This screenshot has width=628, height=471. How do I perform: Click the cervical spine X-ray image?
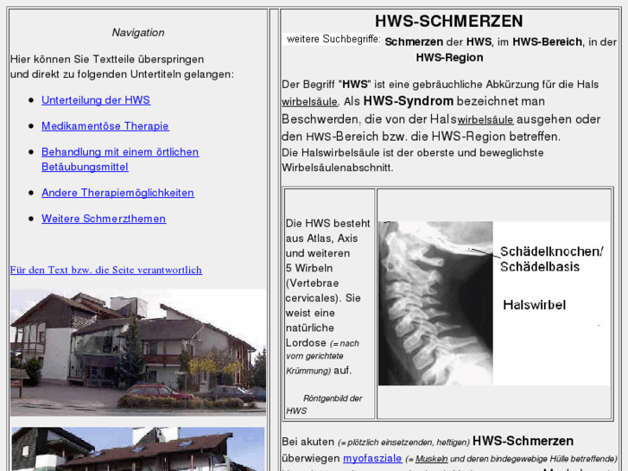coord(435,303)
